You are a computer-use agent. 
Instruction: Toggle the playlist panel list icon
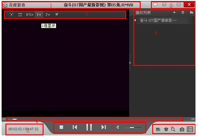(x=190, y=129)
